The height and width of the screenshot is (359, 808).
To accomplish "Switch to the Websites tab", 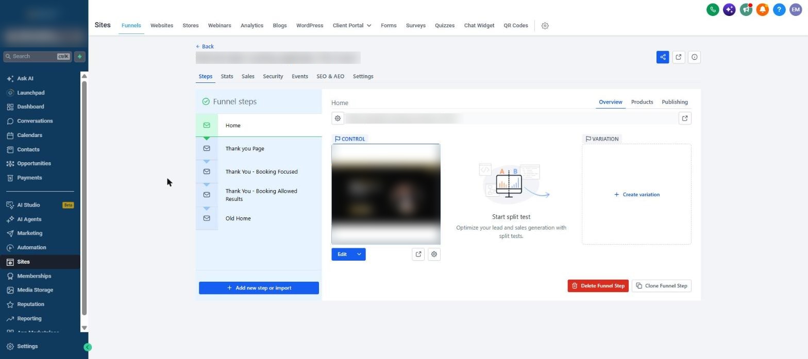I will point(162,25).
